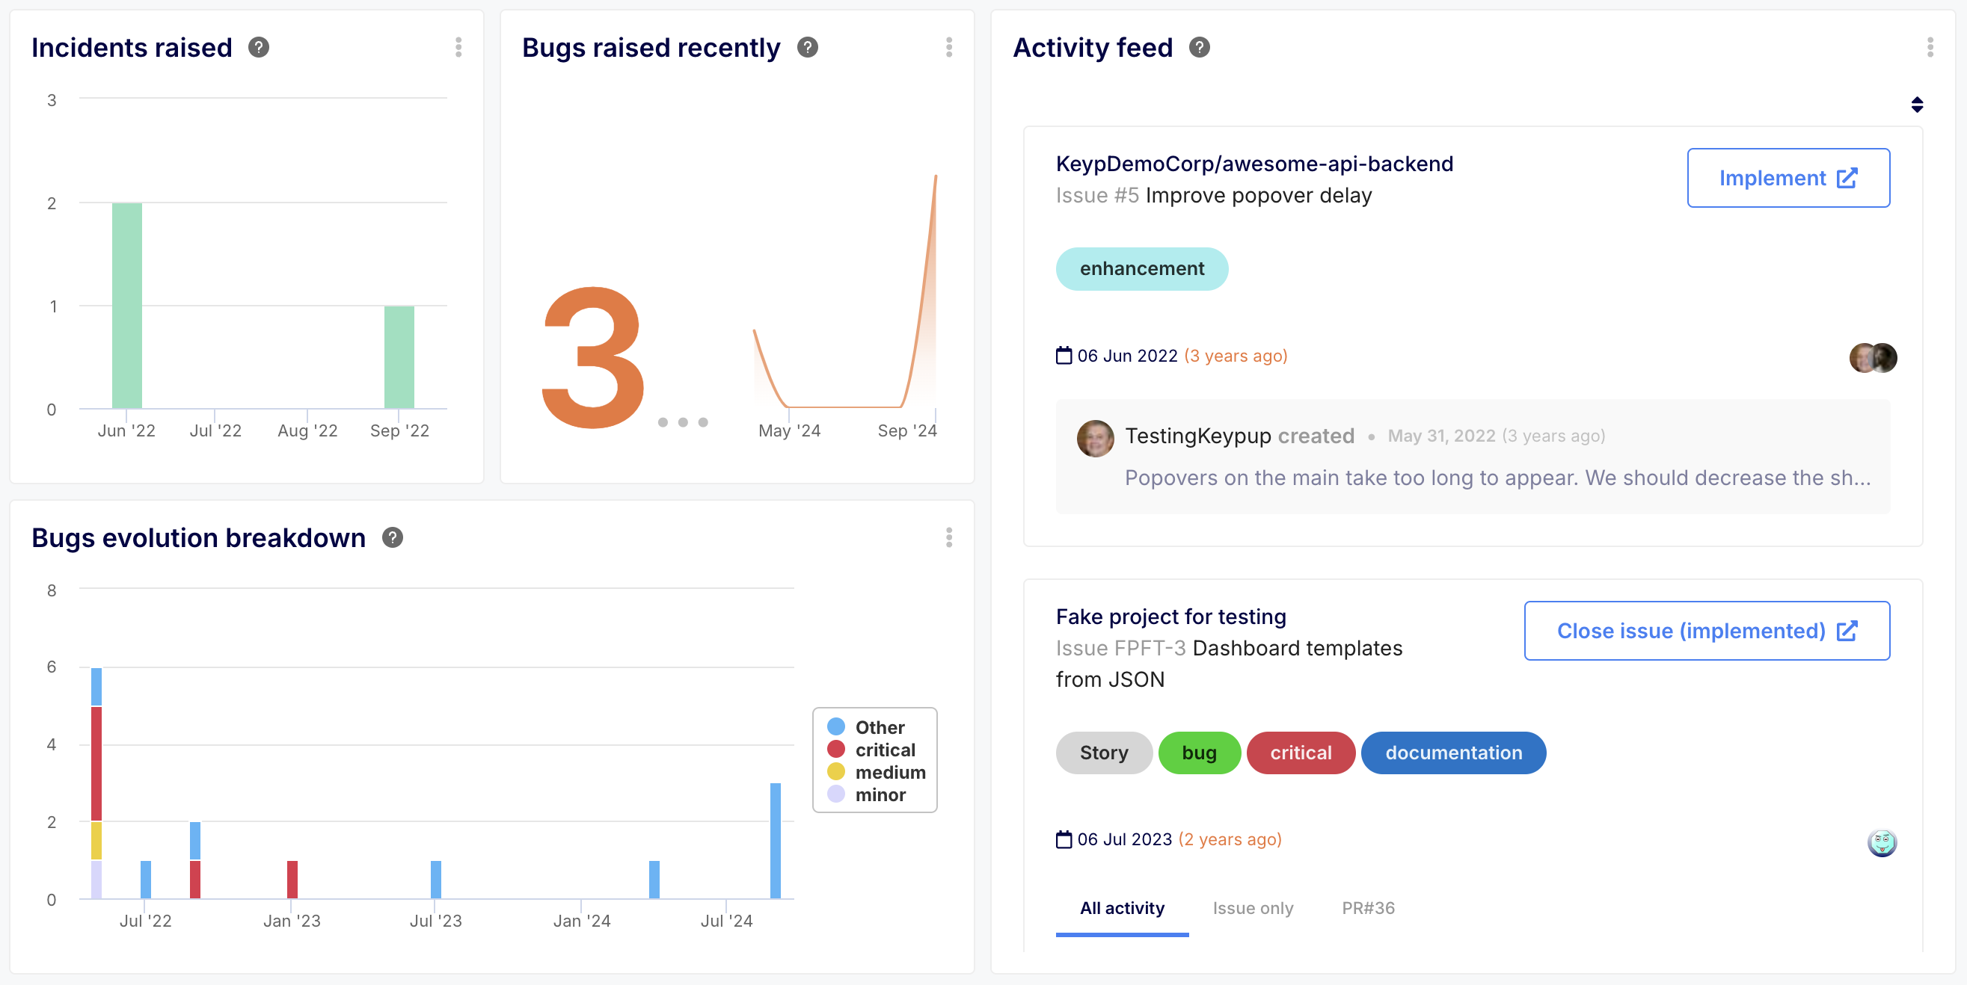Screen dimensions: 1967x985
Task: Click help icon beside Incidents raised
Action: 259,47
